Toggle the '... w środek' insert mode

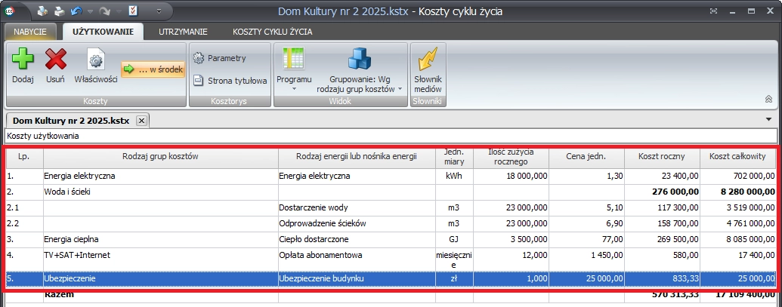pos(153,69)
